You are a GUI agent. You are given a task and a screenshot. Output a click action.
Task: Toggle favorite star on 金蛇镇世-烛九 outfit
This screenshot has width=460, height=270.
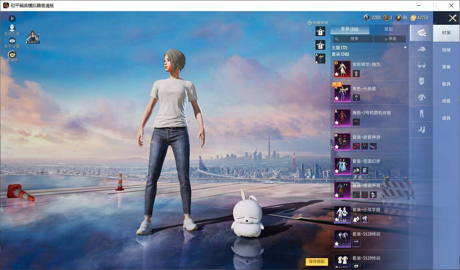(x=337, y=74)
